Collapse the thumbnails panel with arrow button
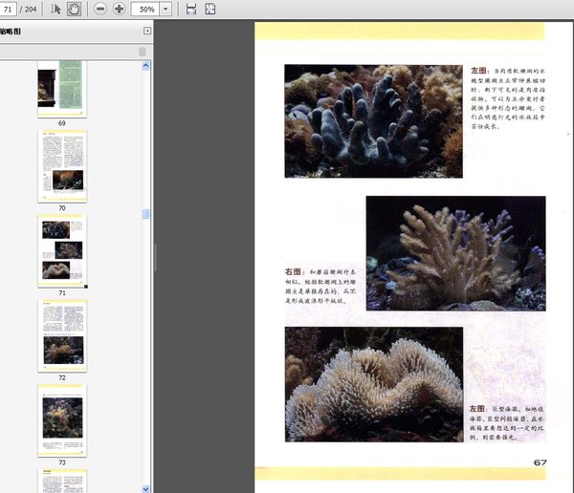The width and height of the screenshot is (574, 493). coord(146,32)
